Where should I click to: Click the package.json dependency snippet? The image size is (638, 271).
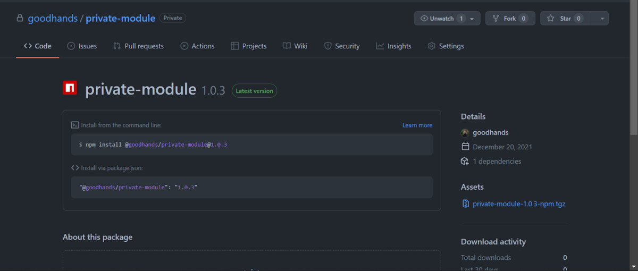[x=252, y=188]
